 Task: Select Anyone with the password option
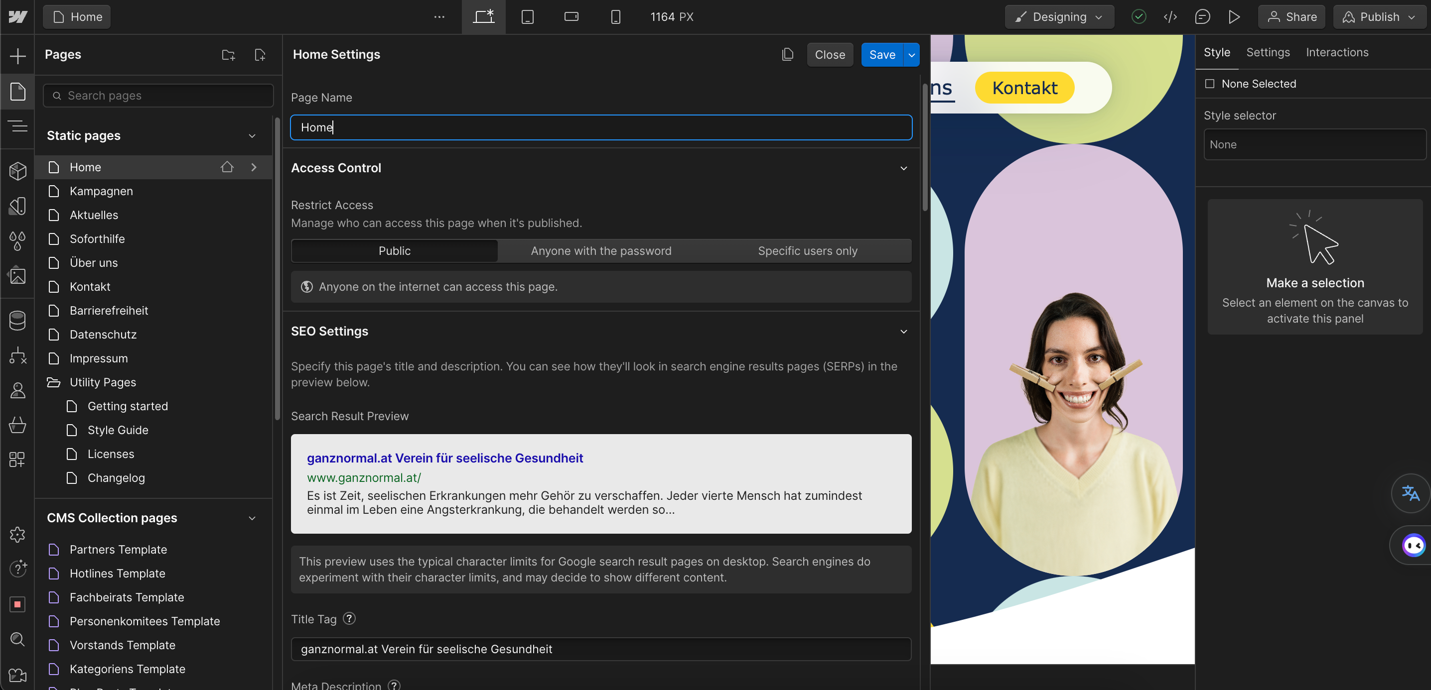click(601, 251)
